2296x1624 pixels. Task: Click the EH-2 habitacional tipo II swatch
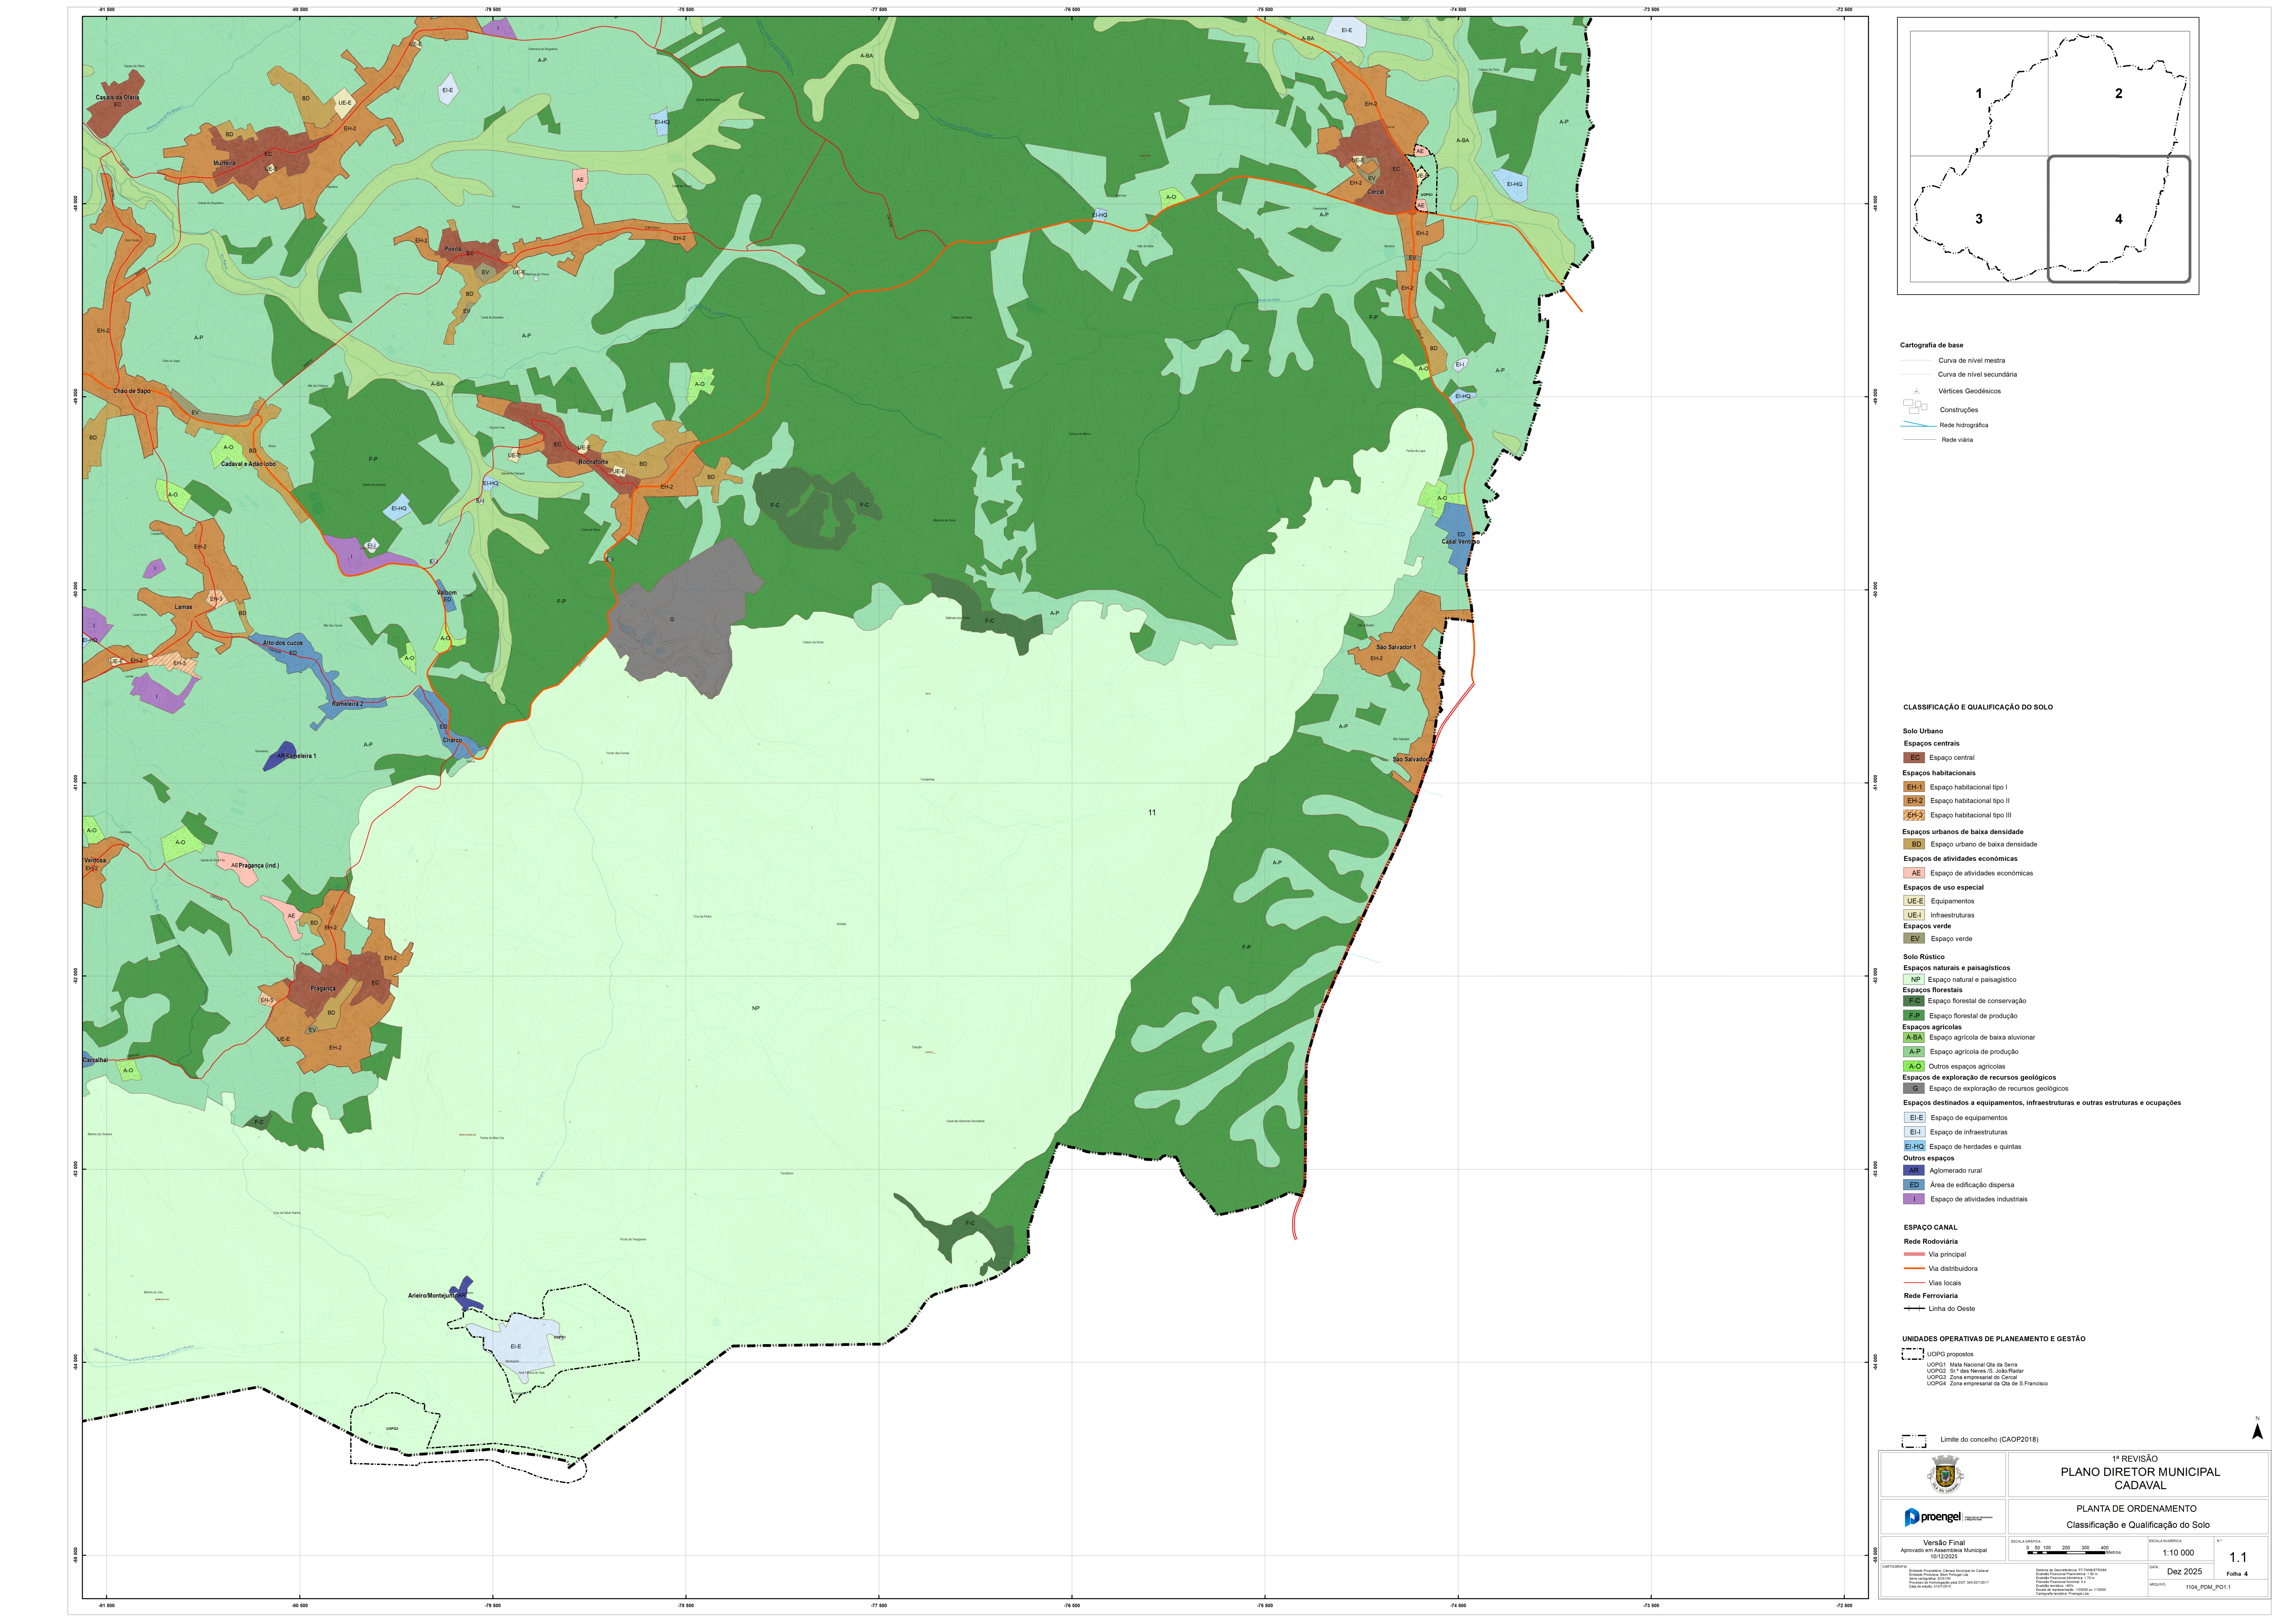(1914, 801)
